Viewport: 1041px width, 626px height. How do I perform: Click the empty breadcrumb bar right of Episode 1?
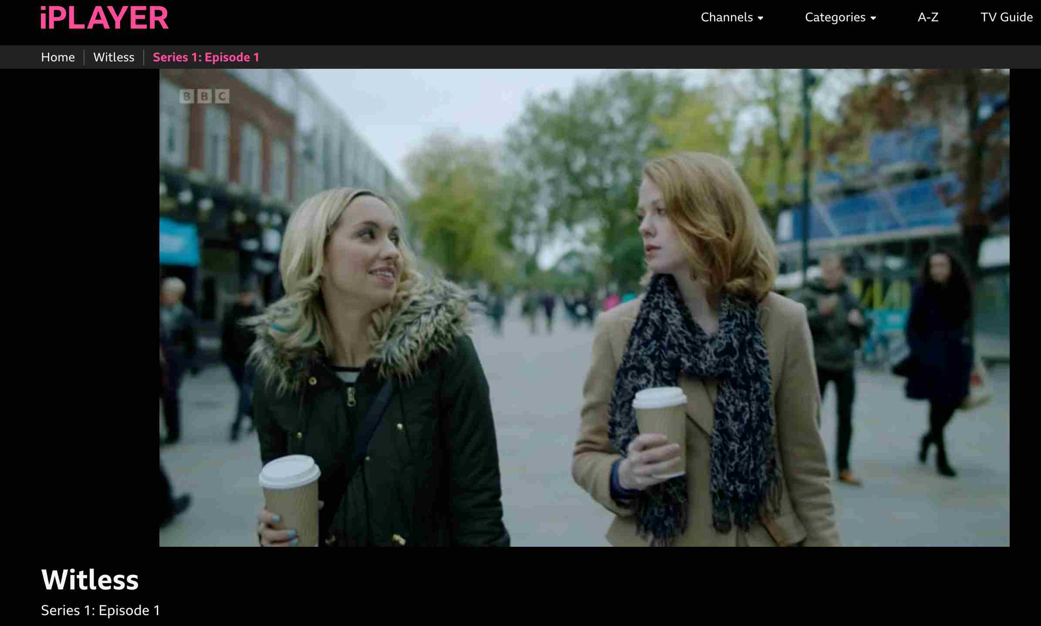click(x=610, y=57)
